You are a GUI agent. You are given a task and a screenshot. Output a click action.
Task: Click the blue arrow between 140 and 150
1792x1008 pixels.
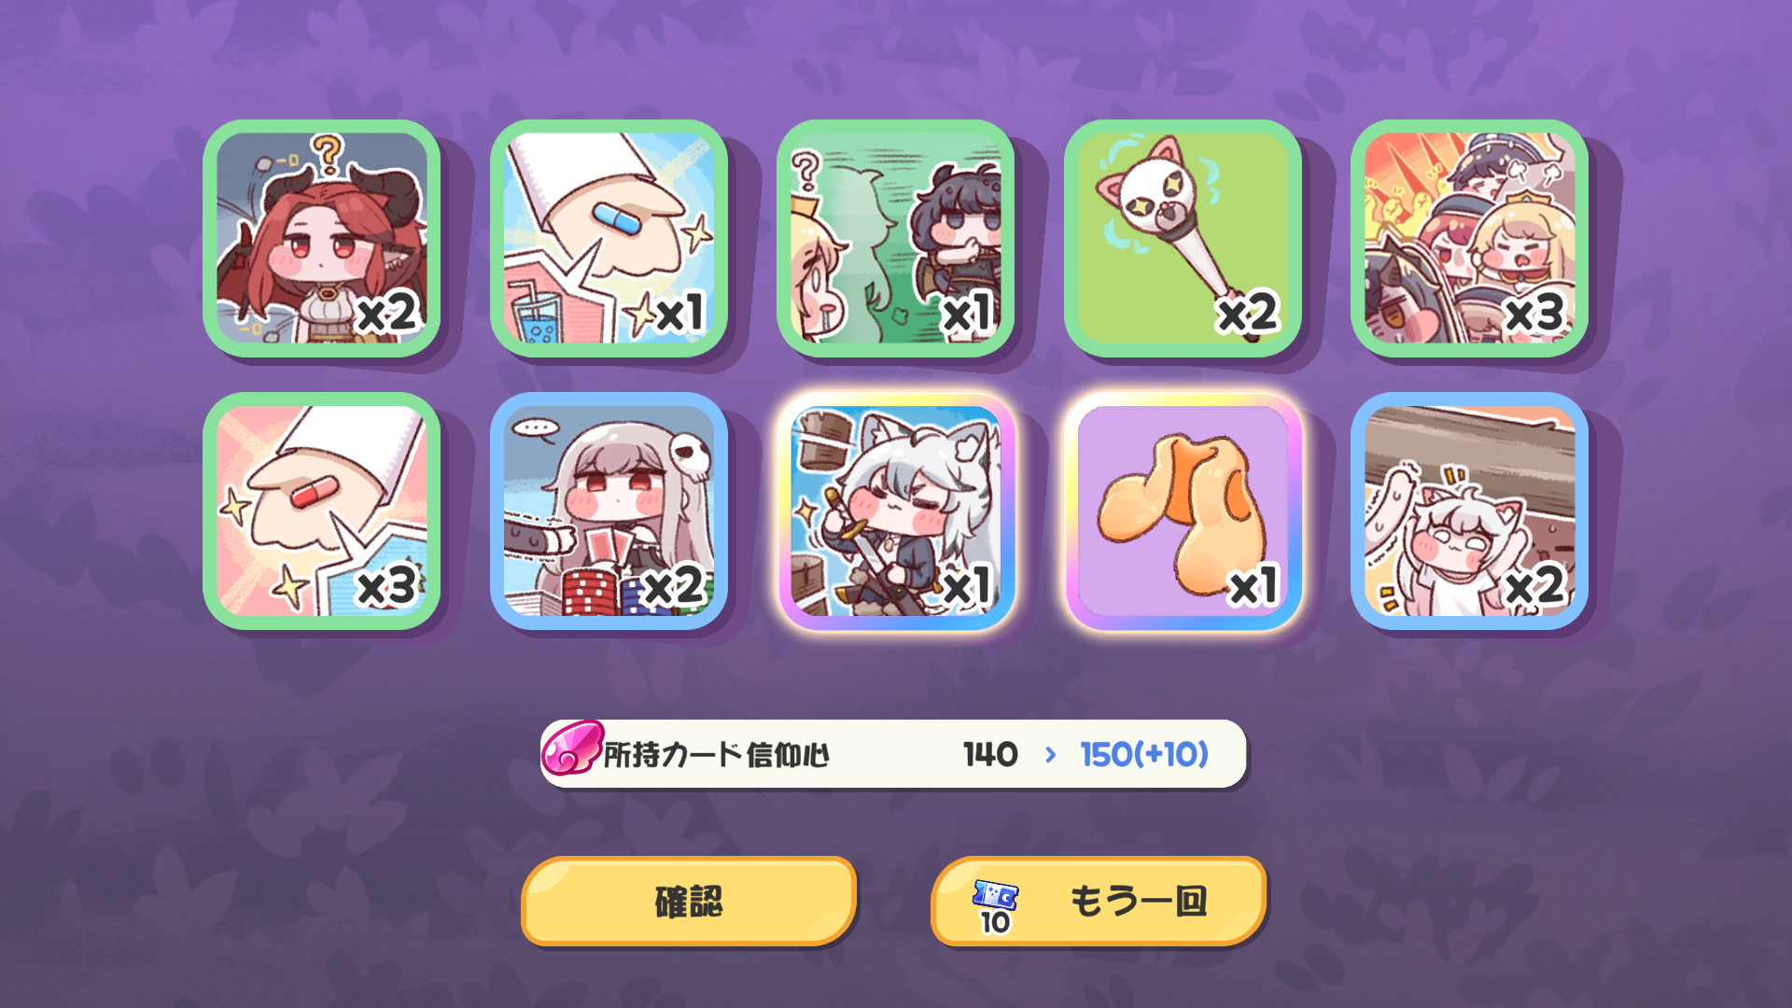pos(1051,754)
